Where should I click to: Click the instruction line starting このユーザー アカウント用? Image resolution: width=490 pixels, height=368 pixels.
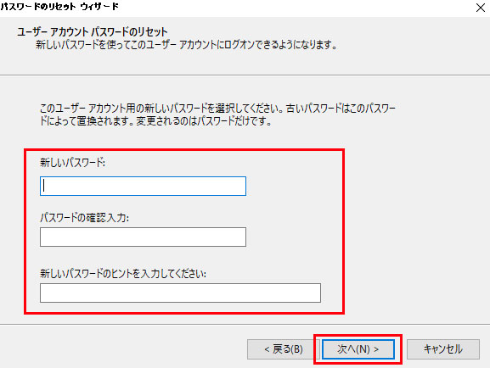217,109
